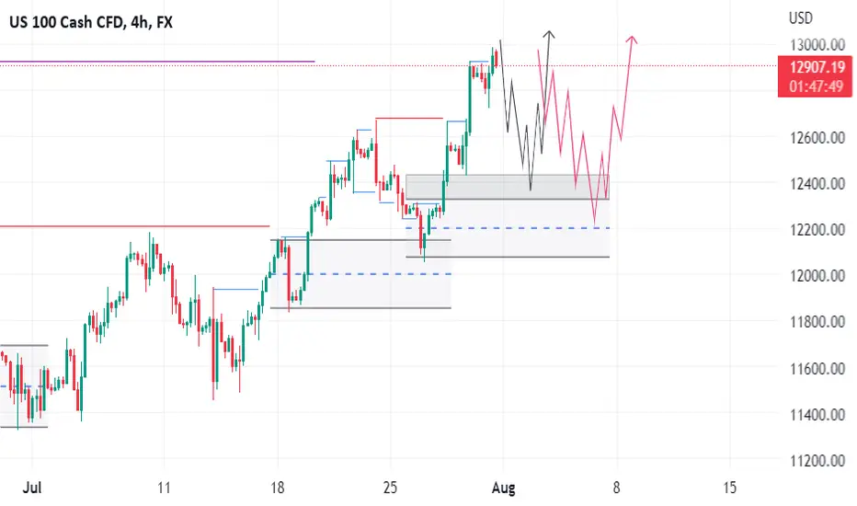Select the black upward arrow head of the projection

pos(549,34)
